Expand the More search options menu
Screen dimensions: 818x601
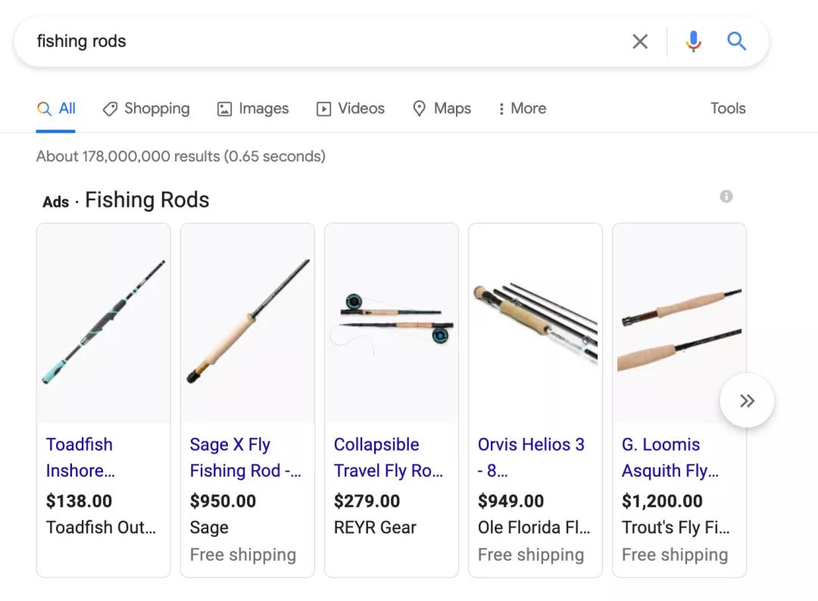[x=522, y=108]
